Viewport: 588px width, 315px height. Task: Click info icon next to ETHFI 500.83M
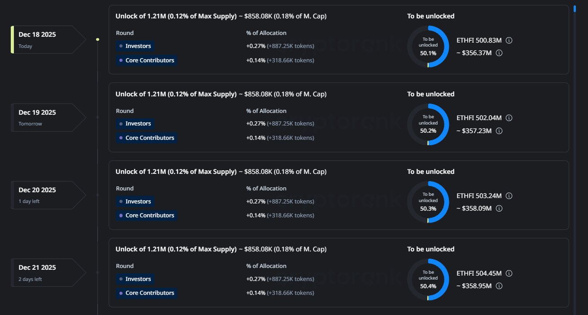tap(509, 40)
